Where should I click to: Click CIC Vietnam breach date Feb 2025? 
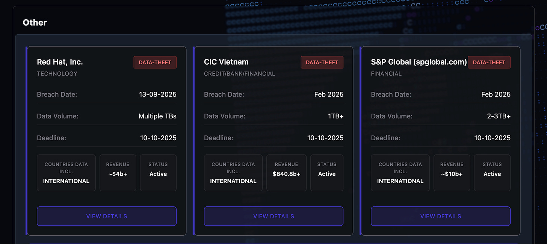329,94
